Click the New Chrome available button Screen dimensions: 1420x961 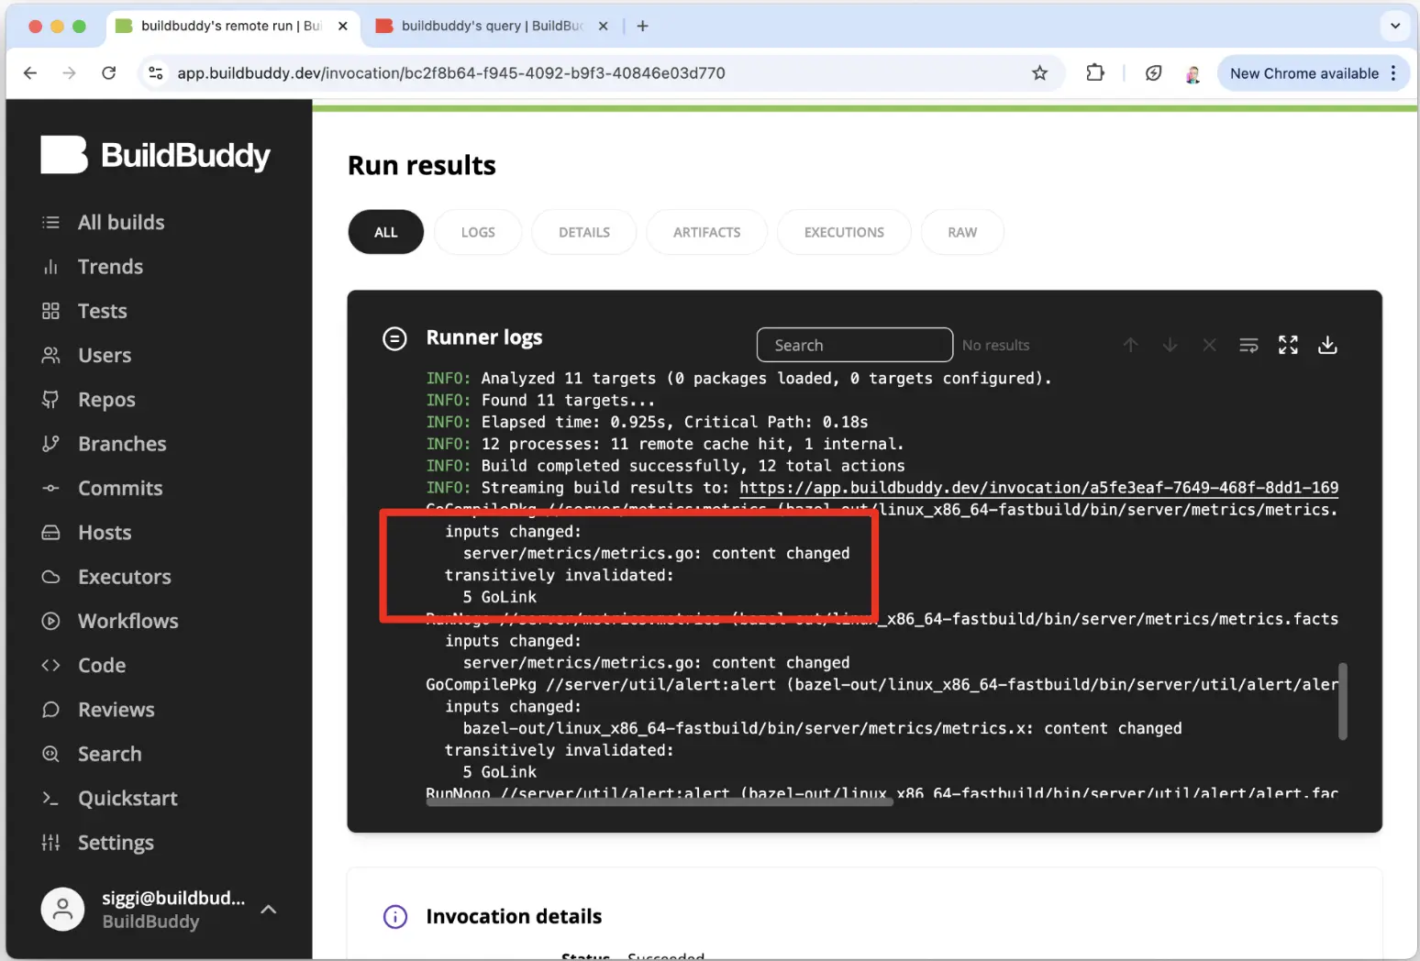(x=1304, y=73)
